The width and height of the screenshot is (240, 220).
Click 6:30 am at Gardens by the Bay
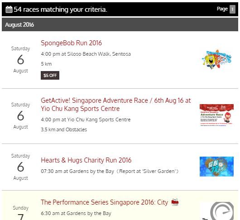(76, 213)
